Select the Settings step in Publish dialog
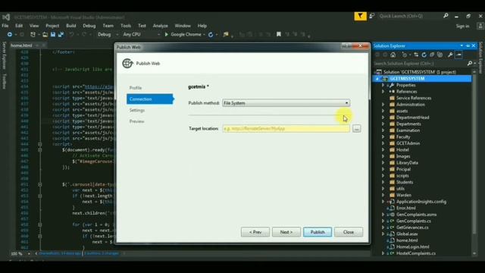 pos(137,110)
